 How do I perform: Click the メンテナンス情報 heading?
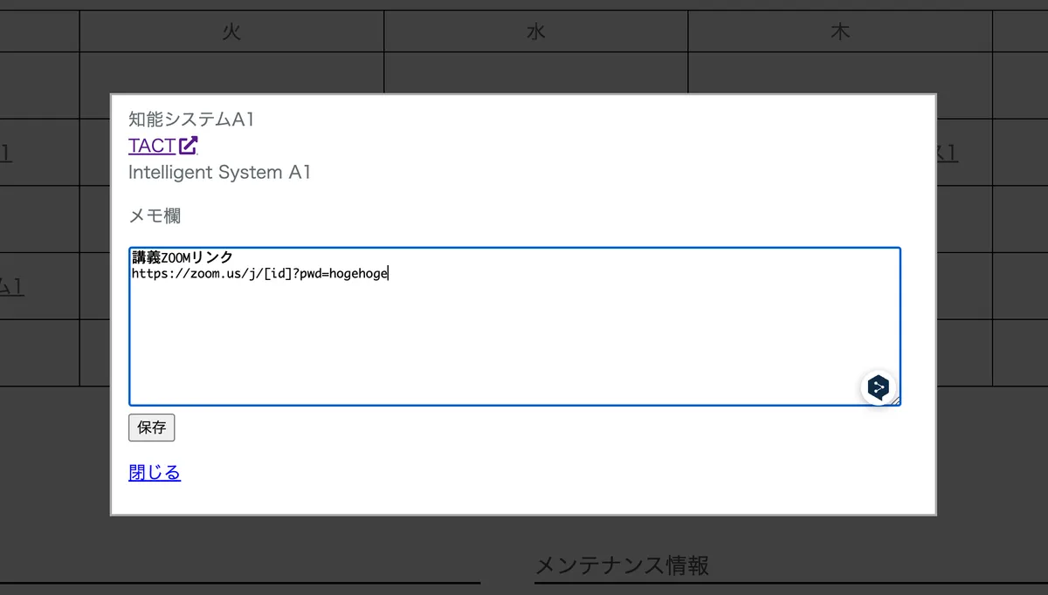(622, 565)
